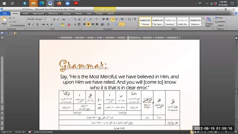Viewport: 238px width, 134px height.
Task: Switch to the Page Layout tab
Action: pos(38,13)
